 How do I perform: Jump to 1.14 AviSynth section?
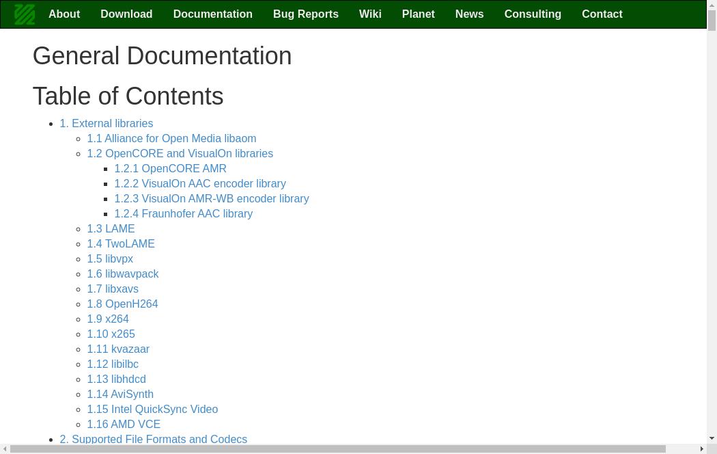[x=120, y=395]
